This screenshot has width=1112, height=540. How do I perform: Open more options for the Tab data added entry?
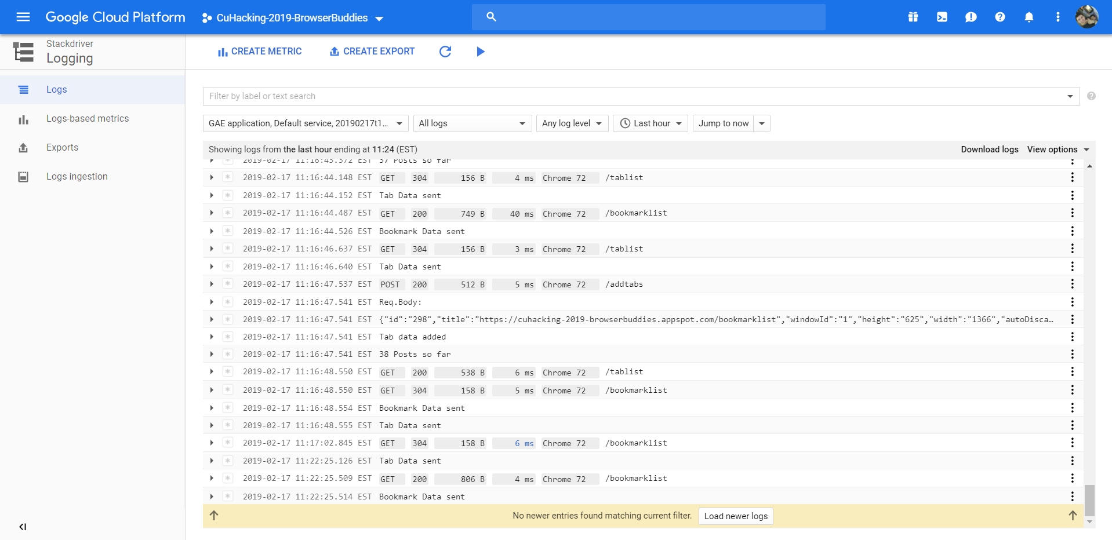coord(1073,337)
